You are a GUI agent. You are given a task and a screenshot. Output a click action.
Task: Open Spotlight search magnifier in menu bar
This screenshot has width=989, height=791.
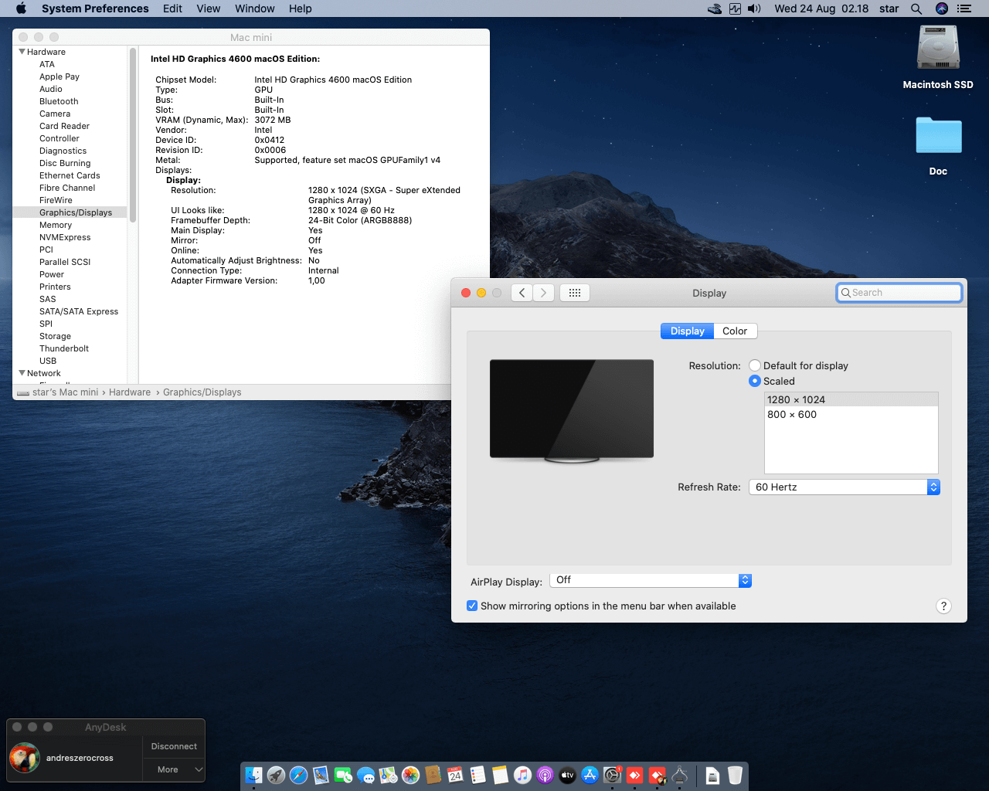click(x=916, y=8)
